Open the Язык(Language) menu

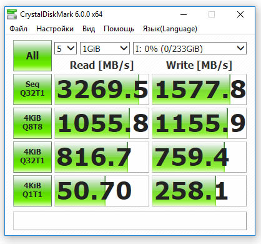coord(170,29)
